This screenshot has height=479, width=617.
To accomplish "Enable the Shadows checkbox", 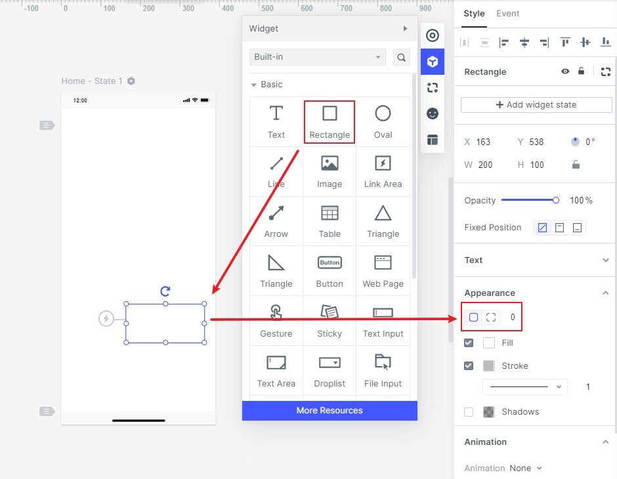I will click(x=468, y=412).
